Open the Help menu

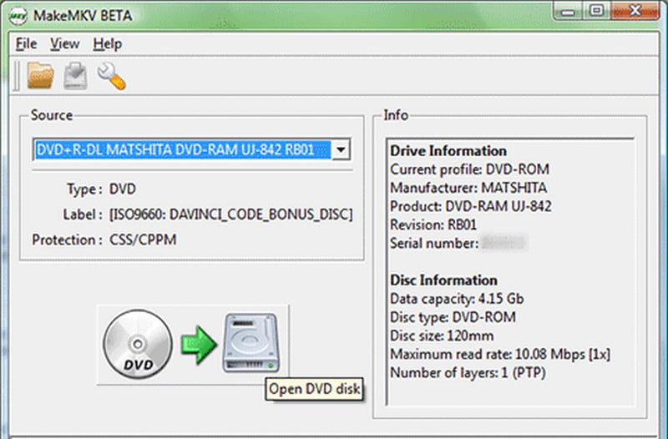coord(108,43)
